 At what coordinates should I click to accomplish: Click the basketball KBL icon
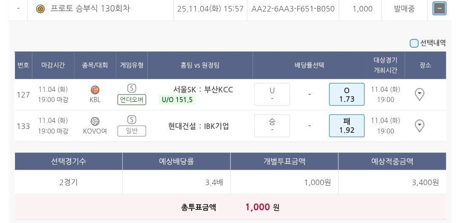point(95,90)
